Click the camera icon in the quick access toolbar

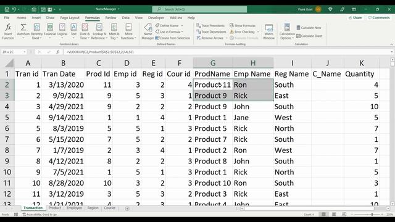point(34,9)
